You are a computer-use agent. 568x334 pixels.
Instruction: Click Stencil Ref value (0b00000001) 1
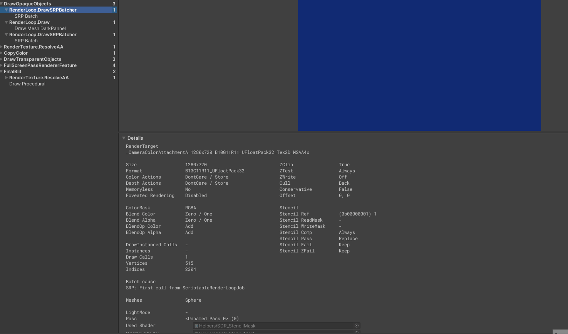[358, 214]
